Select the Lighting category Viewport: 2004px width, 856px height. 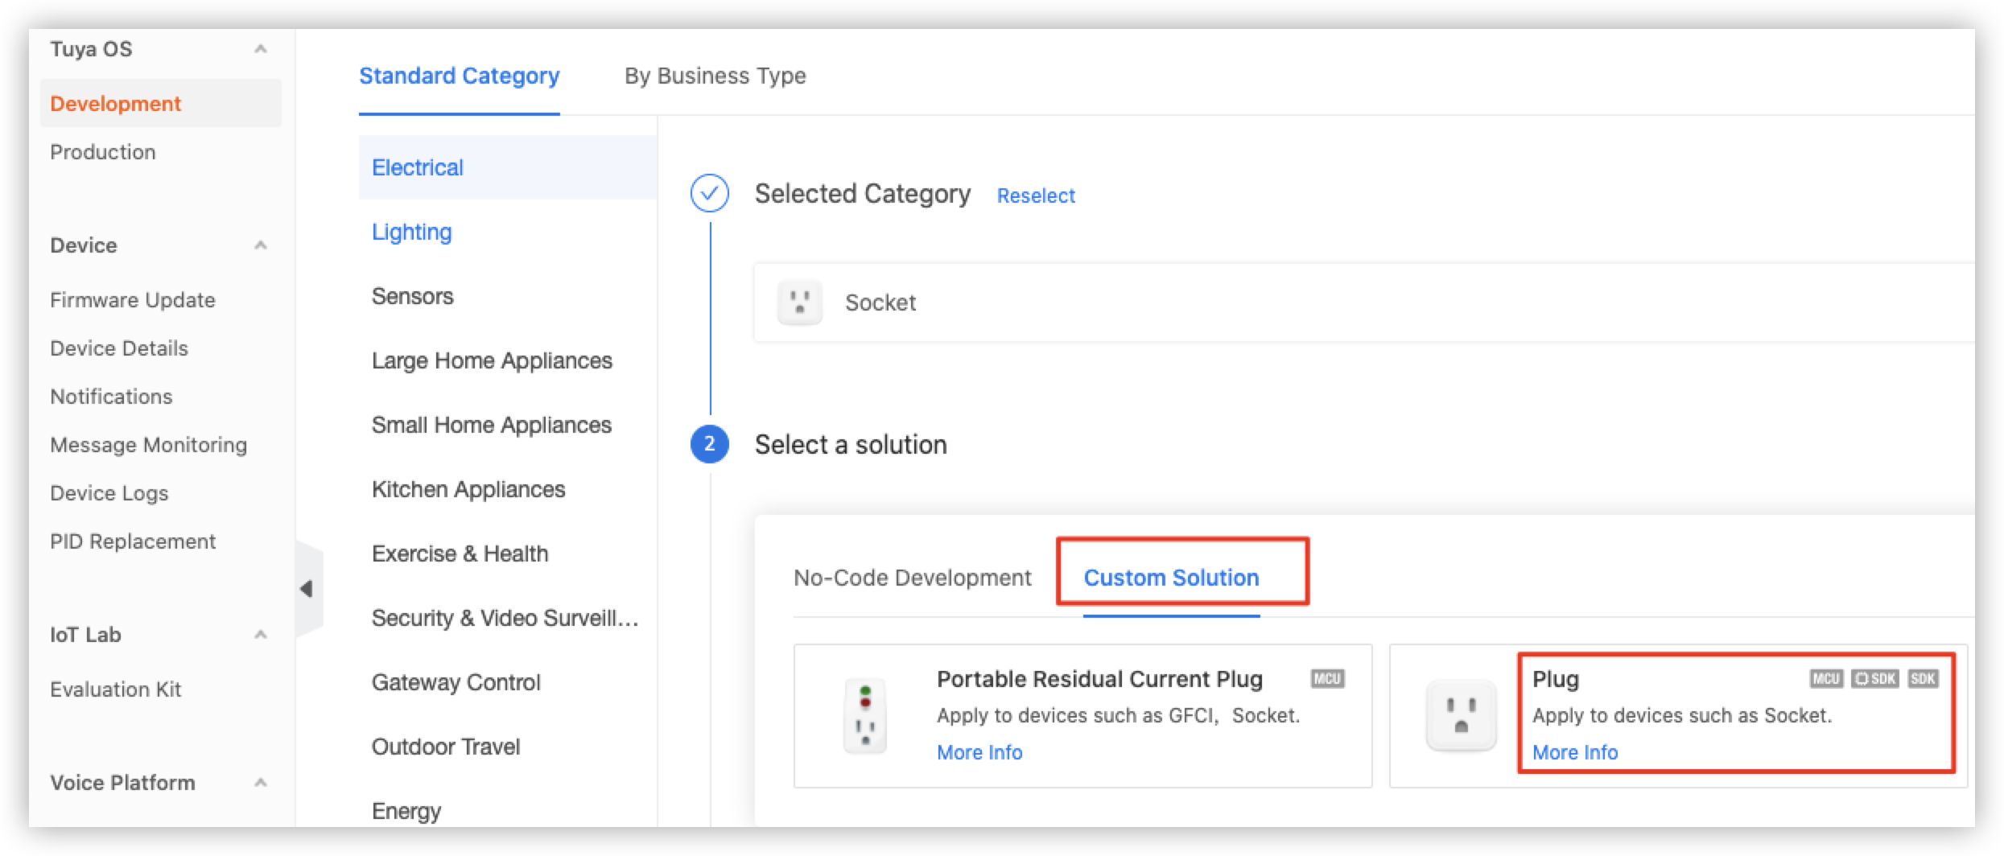coord(411,232)
